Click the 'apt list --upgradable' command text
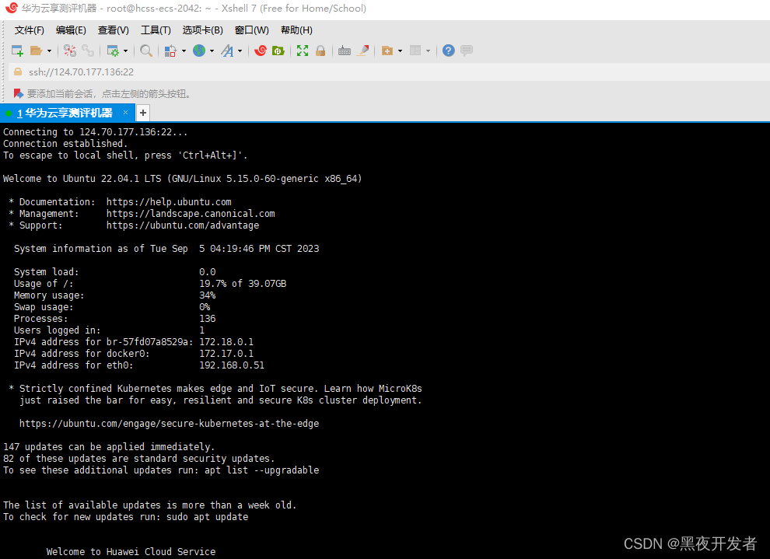 tap(262, 470)
